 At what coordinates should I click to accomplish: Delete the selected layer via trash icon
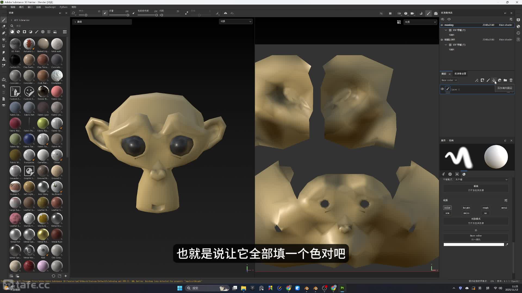pos(511,80)
